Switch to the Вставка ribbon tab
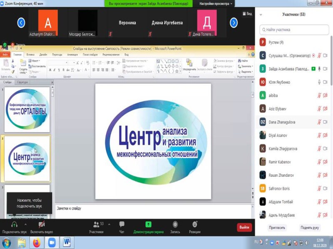The height and width of the screenshot is (249, 333). click(30, 55)
